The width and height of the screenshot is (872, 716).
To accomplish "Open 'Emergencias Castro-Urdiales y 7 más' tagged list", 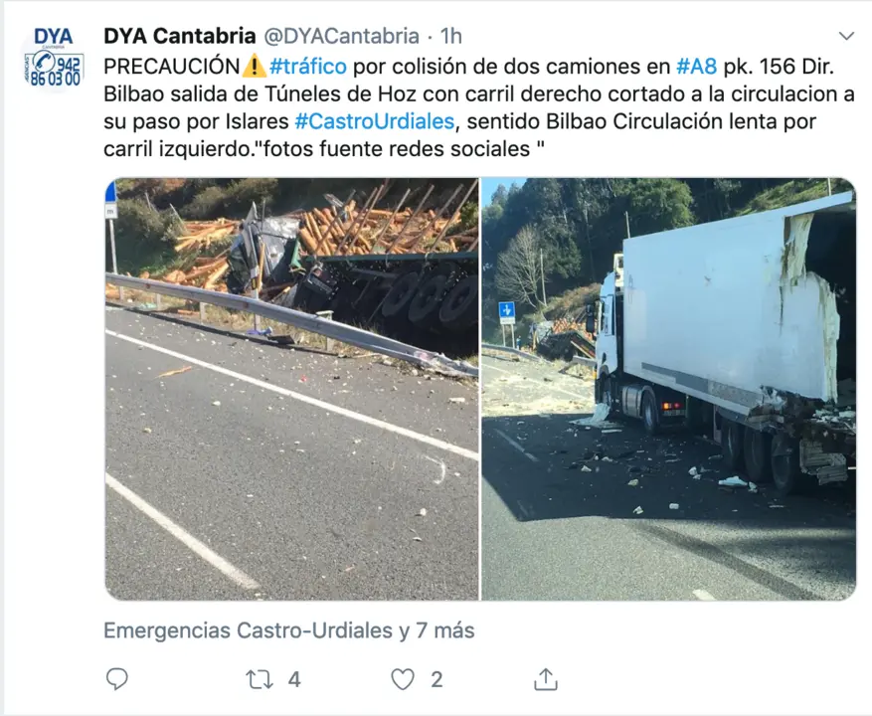I will tap(289, 630).
